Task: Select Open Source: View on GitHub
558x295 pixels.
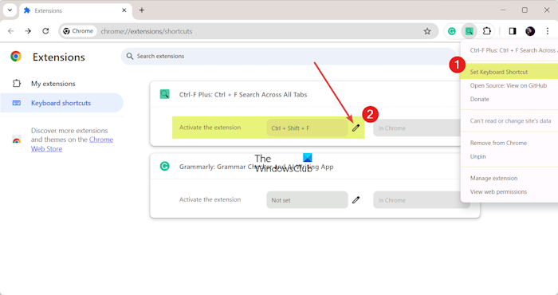Action: [x=509, y=85]
